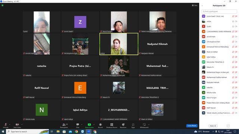Click the green encryption shield icon
This screenshot has height=134, width=239.
[x=3, y=5]
